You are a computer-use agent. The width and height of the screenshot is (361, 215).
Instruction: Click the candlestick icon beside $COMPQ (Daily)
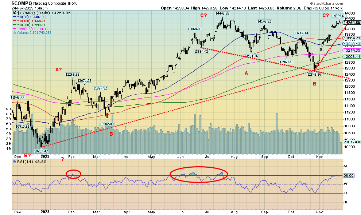[15, 12]
